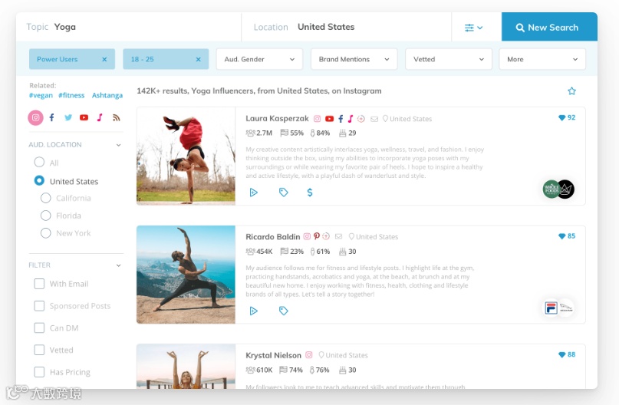Screen dimensions: 619x405
Task: Open Laura Kasperzak's Facebook icon
Action: pos(341,118)
